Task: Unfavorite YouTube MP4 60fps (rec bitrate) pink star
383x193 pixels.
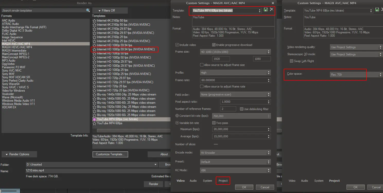Action: [x=94, y=119]
